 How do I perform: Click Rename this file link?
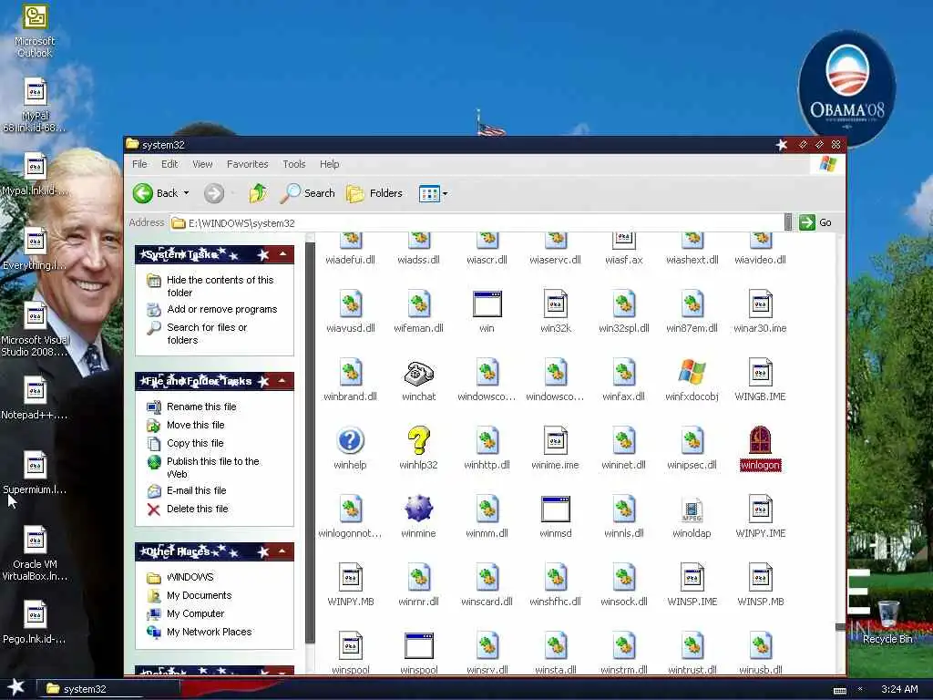201,407
